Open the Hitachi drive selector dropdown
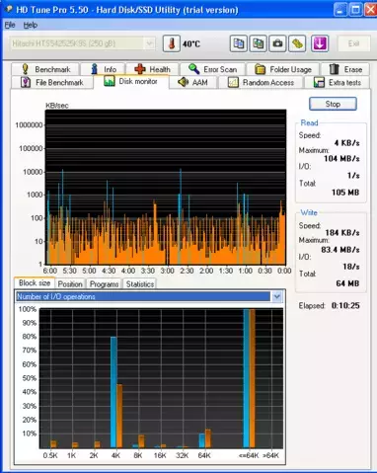Image resolution: width=377 pixels, height=473 pixels. tap(82, 43)
